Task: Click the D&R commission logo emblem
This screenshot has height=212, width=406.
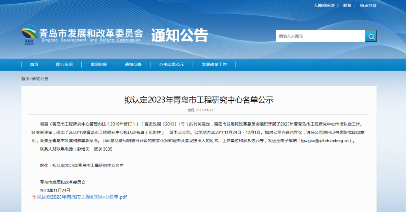Action: point(29,35)
